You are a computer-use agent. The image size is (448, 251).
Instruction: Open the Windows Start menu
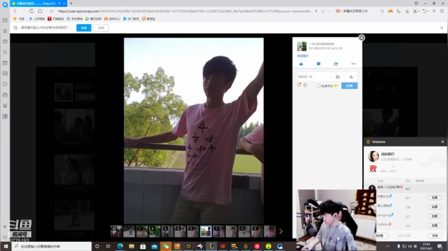tap(6, 246)
